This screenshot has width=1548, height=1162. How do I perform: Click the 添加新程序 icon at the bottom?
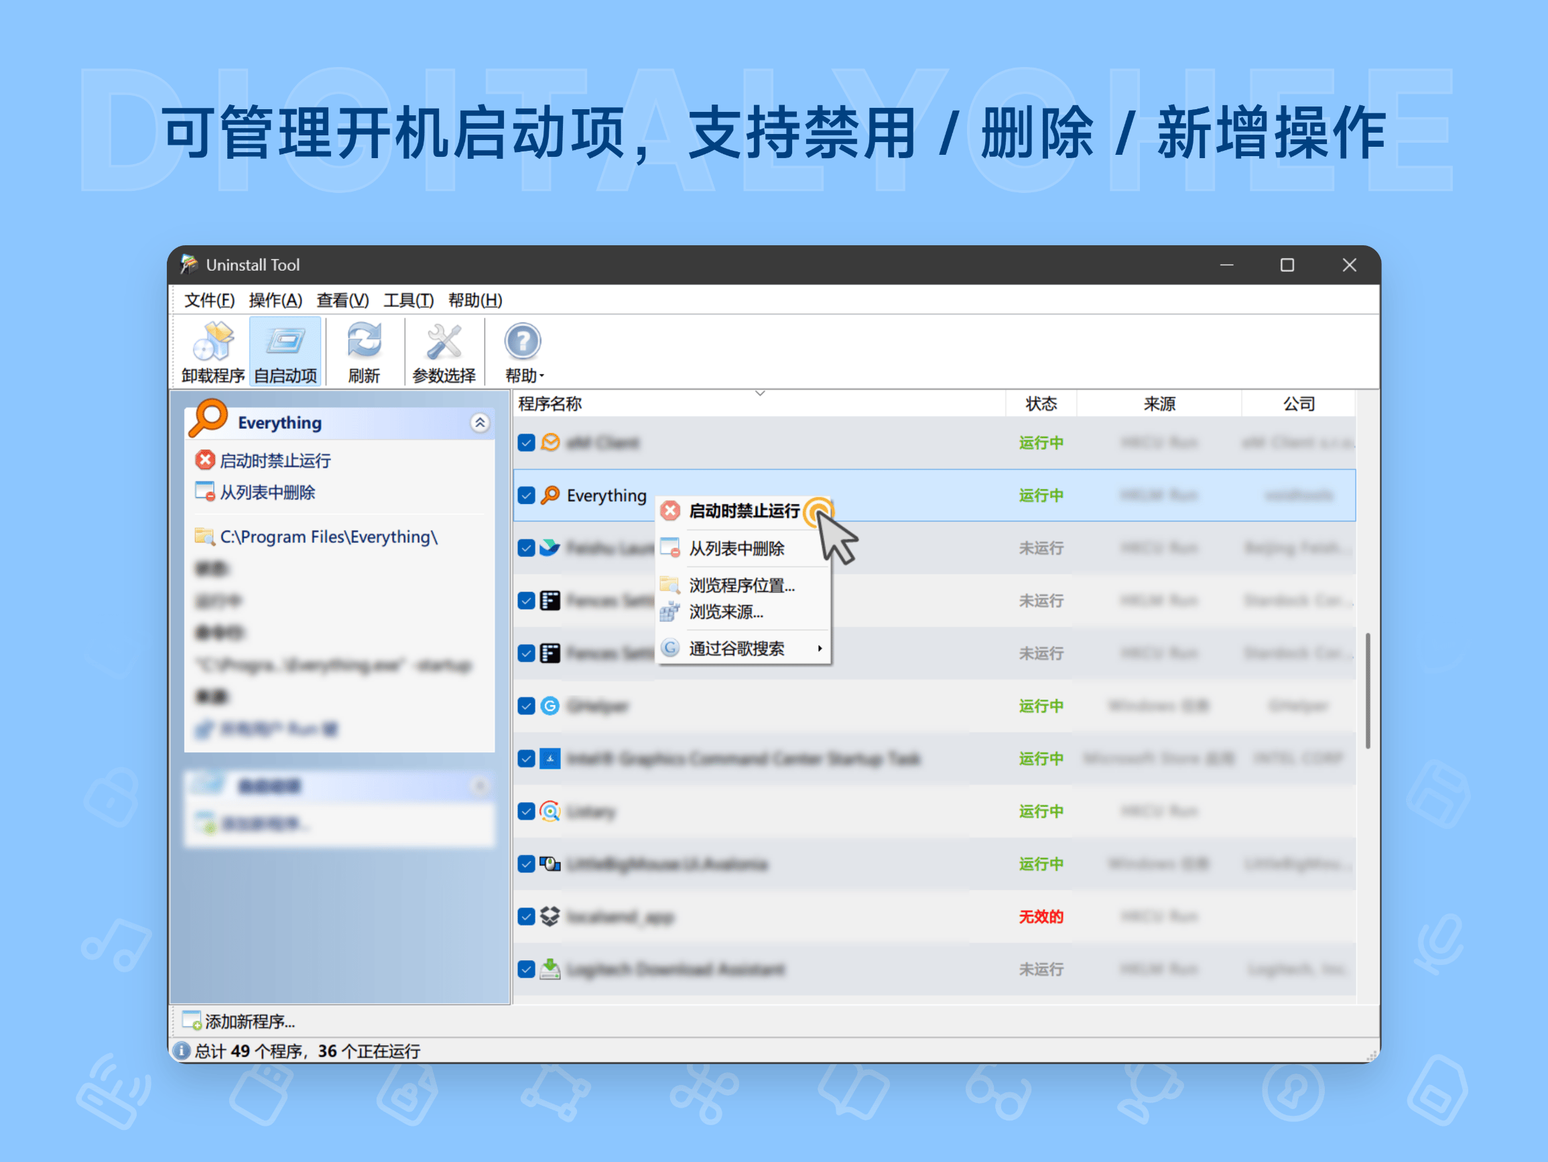point(192,1021)
